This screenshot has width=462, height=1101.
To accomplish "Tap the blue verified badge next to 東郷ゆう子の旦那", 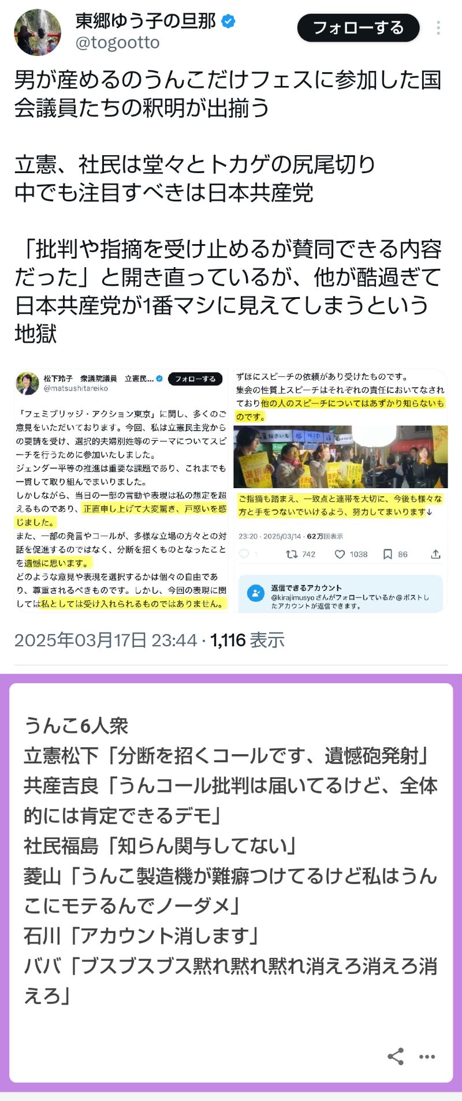I will (x=229, y=22).
